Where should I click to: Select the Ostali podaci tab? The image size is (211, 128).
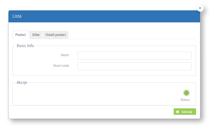point(55,35)
